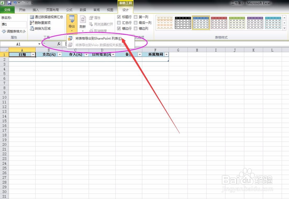
Task: Apply the black table style
Action: [183, 23]
